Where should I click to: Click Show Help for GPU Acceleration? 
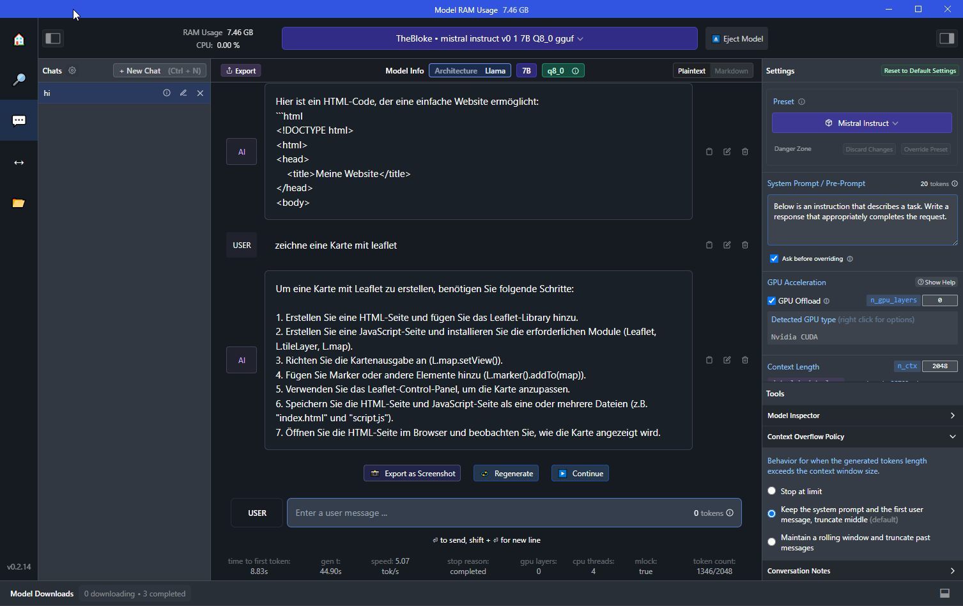pyautogui.click(x=936, y=282)
